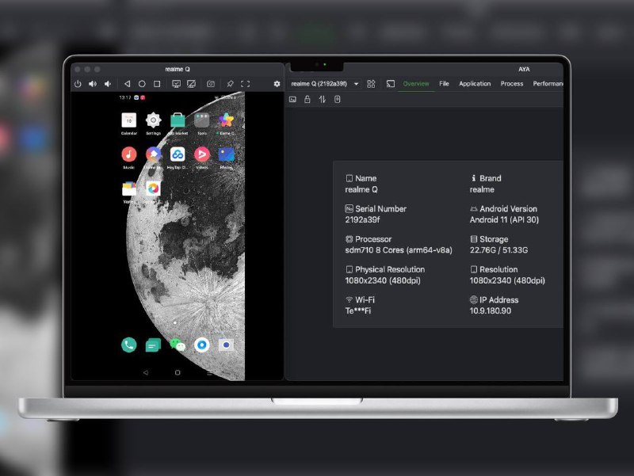Open the Process tab

[512, 83]
